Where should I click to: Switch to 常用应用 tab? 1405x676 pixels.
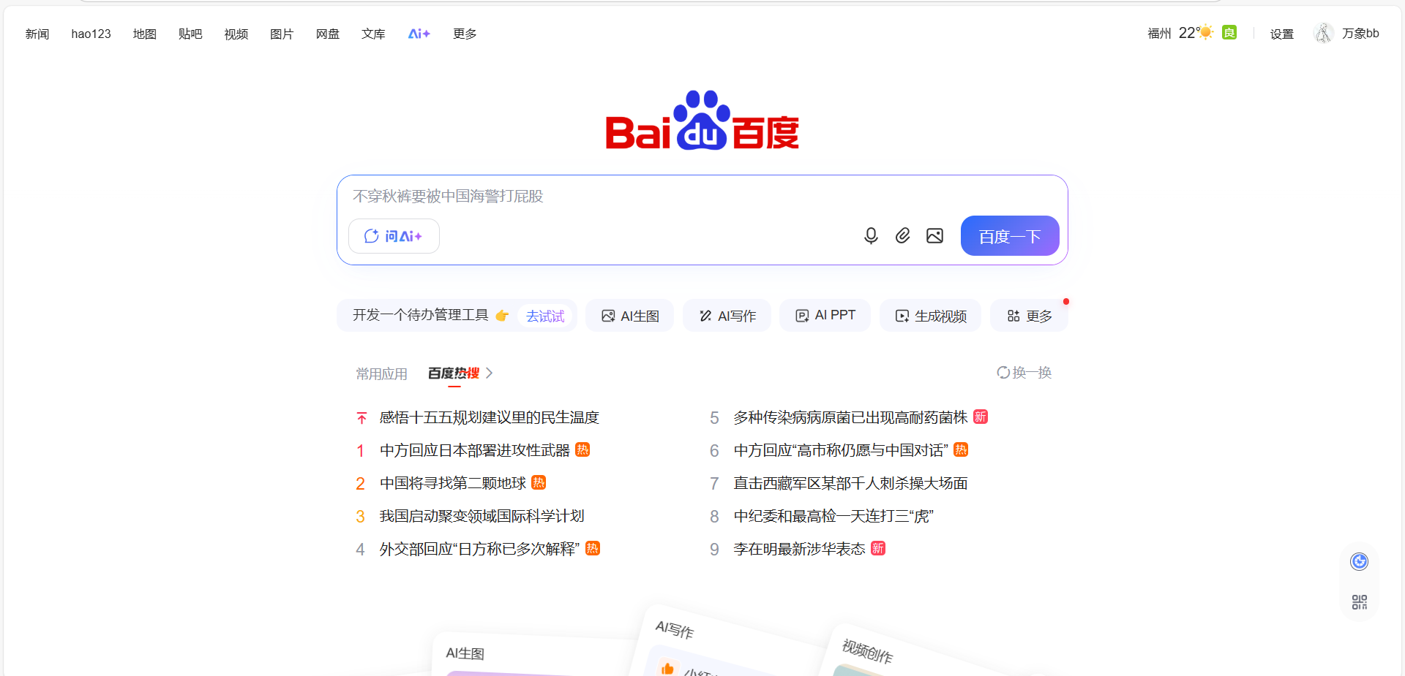(x=381, y=373)
